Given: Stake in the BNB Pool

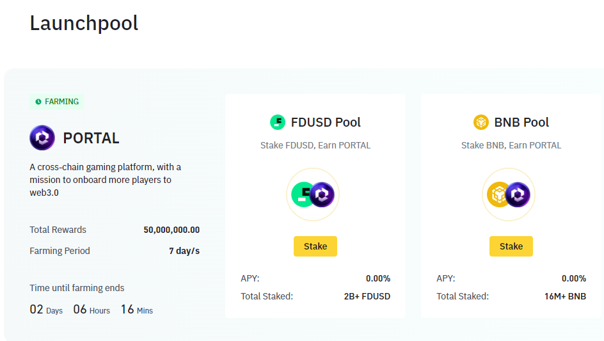Looking at the screenshot, I should click(x=511, y=246).
